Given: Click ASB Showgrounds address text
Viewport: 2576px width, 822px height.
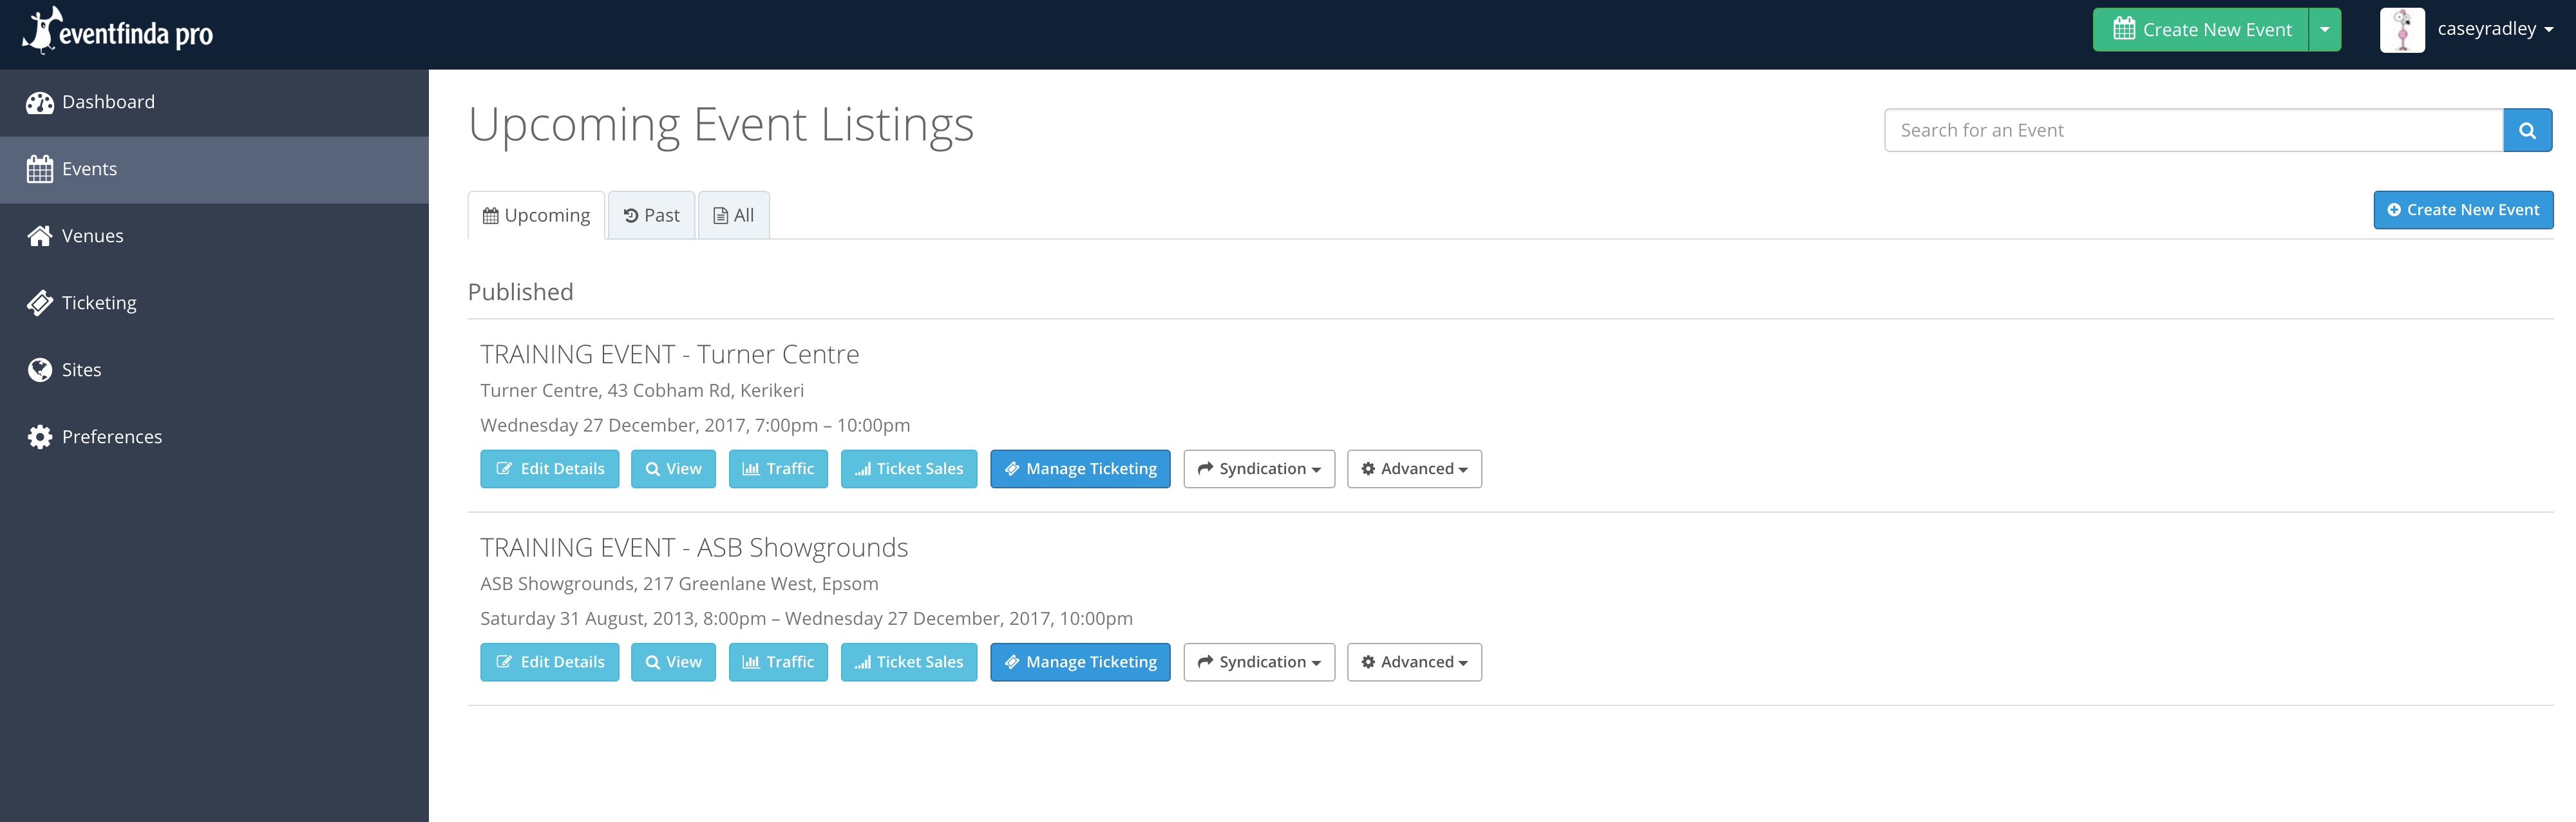Looking at the screenshot, I should point(679,584).
